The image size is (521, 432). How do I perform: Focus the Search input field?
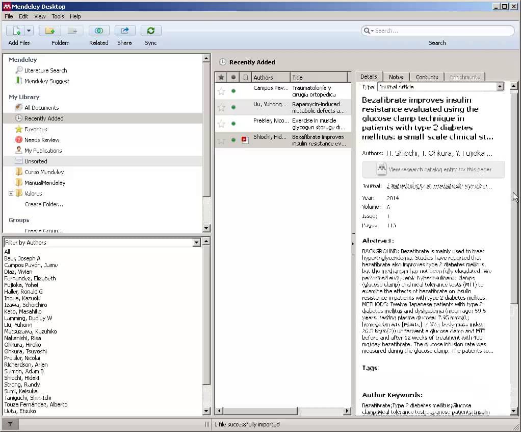(444, 31)
